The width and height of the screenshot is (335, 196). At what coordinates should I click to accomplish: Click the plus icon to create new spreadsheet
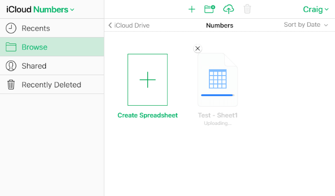click(192, 9)
